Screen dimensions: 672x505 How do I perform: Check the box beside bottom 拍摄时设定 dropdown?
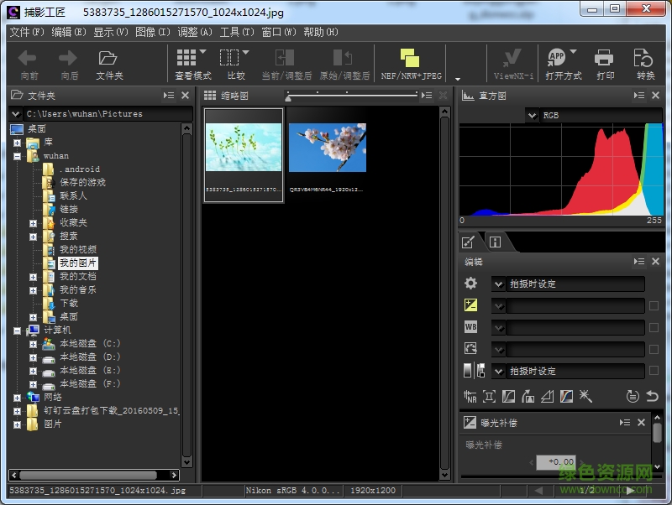point(654,372)
